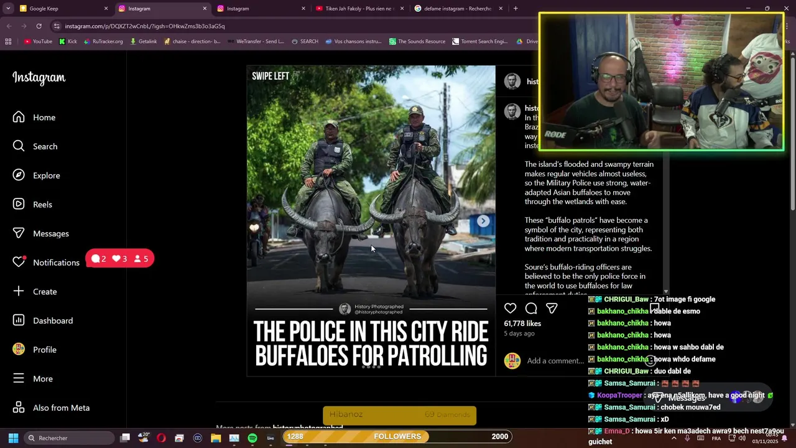Open Instagram Messages from the sidebar
Screen dimensions: 796x448
coord(40,233)
